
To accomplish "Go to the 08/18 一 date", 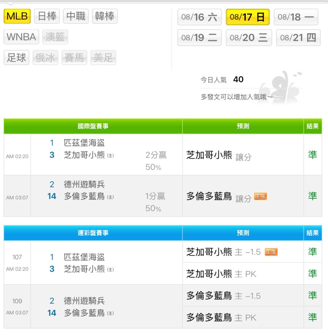I will pos(296,17).
